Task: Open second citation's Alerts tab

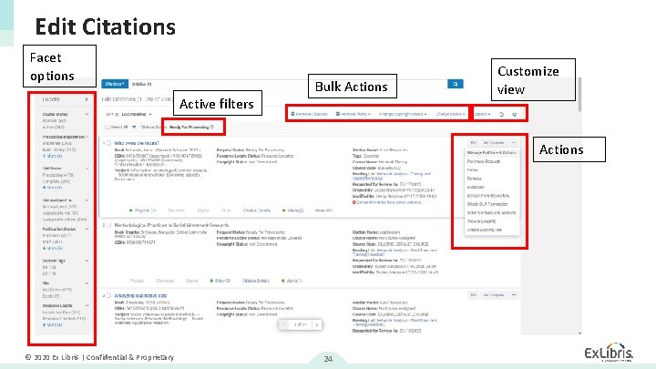Action: point(292,281)
